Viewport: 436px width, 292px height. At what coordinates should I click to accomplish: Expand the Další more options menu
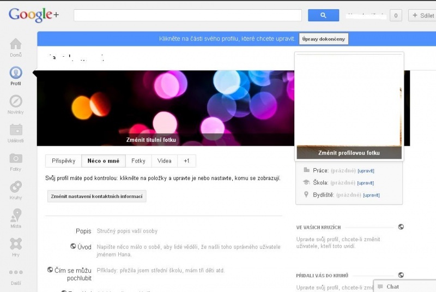(x=16, y=273)
